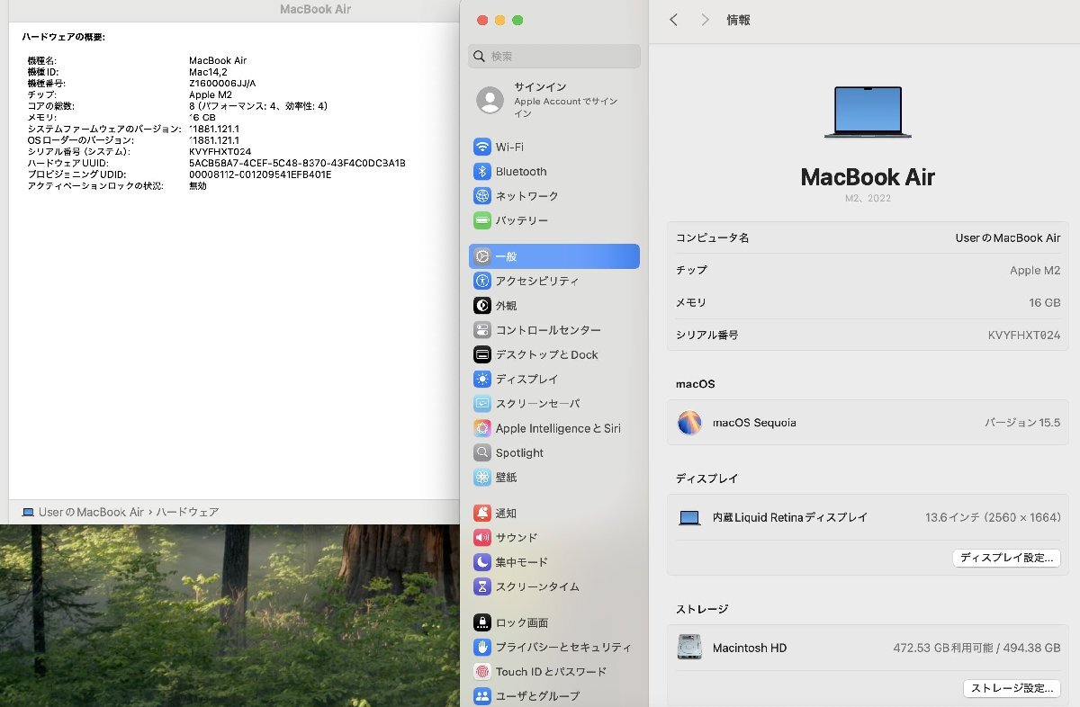Open the Touch IDとパスワード fingerprint icon
1080x707 pixels.
[x=482, y=672]
